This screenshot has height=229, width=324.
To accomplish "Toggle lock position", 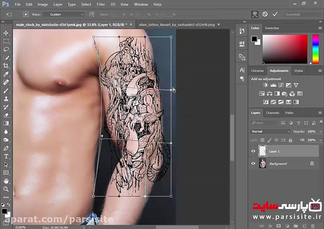I will 276,140.
